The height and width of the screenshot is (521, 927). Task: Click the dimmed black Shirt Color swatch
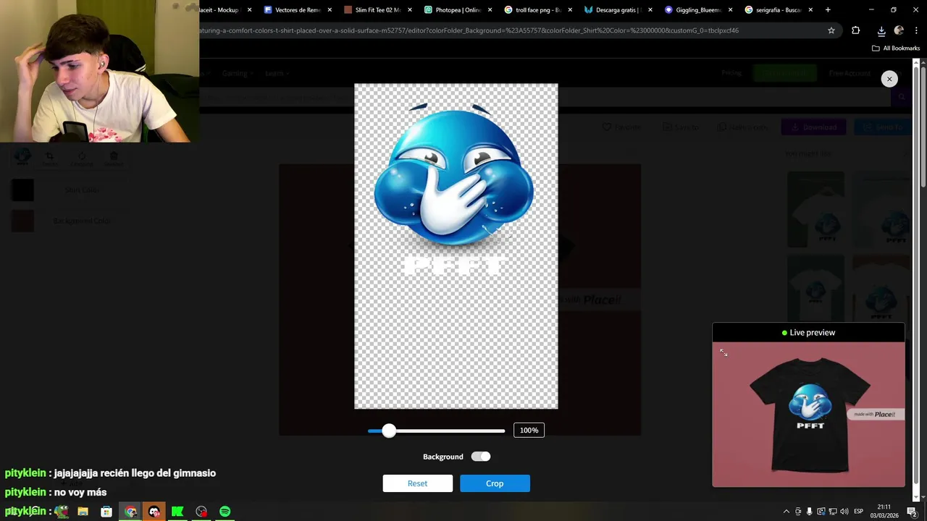[x=22, y=190]
